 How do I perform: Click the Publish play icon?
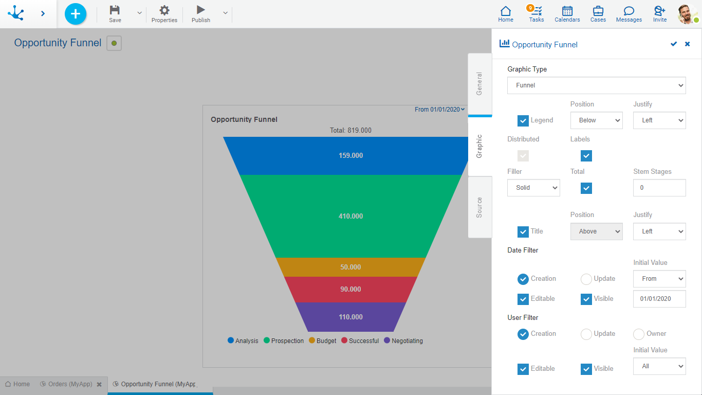pos(201,10)
